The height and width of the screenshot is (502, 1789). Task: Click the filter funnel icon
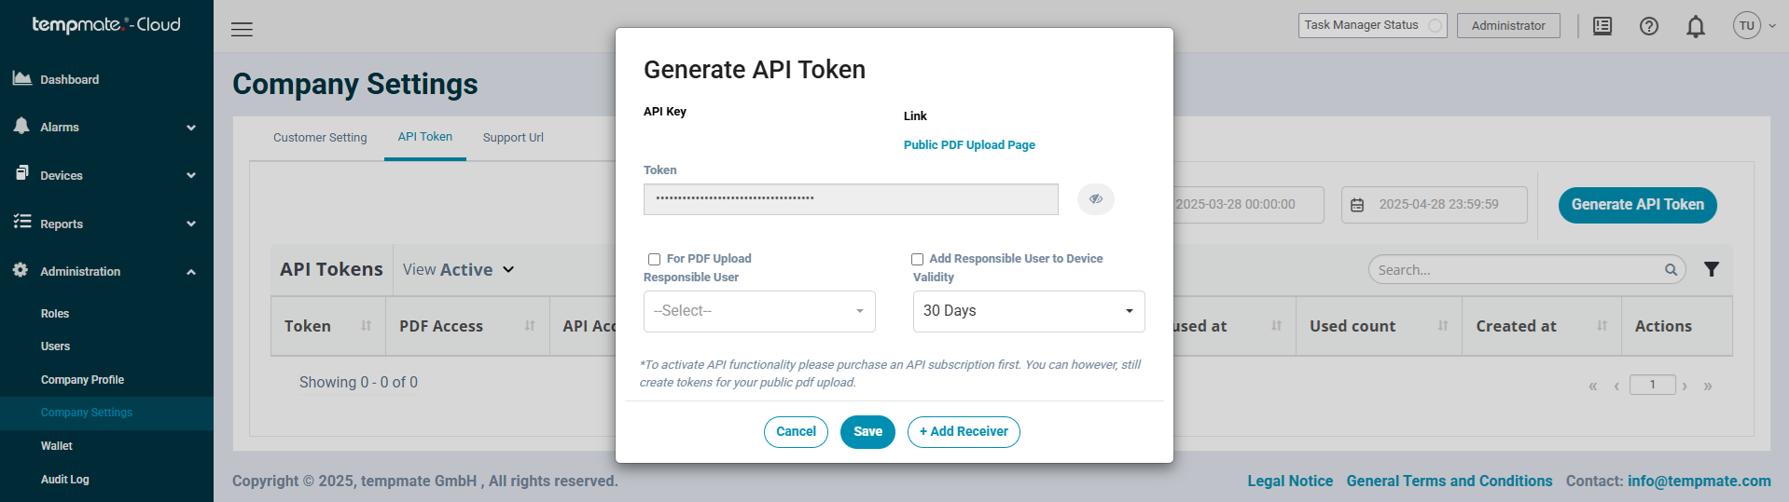pyautogui.click(x=1712, y=269)
